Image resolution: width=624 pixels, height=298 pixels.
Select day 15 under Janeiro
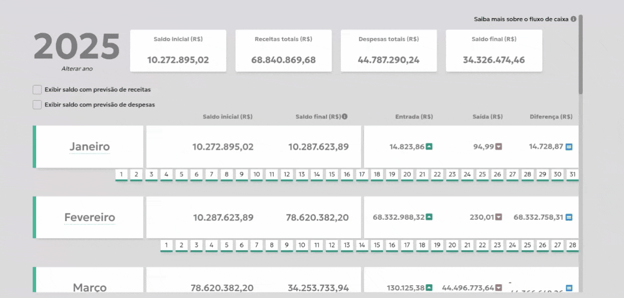tap(332, 174)
